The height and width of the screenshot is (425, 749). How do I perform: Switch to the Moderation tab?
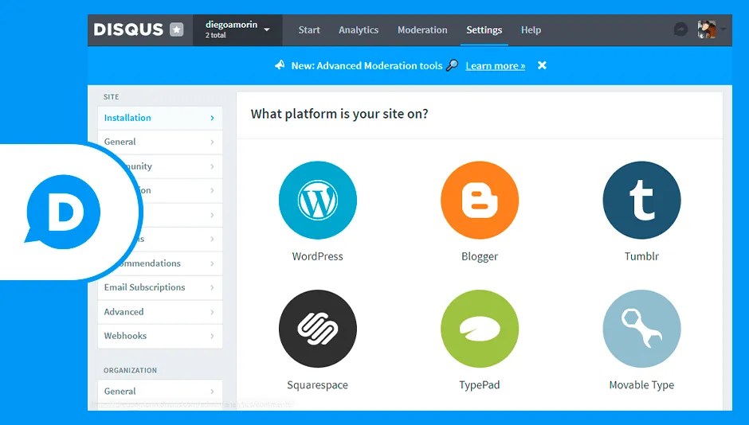422,29
